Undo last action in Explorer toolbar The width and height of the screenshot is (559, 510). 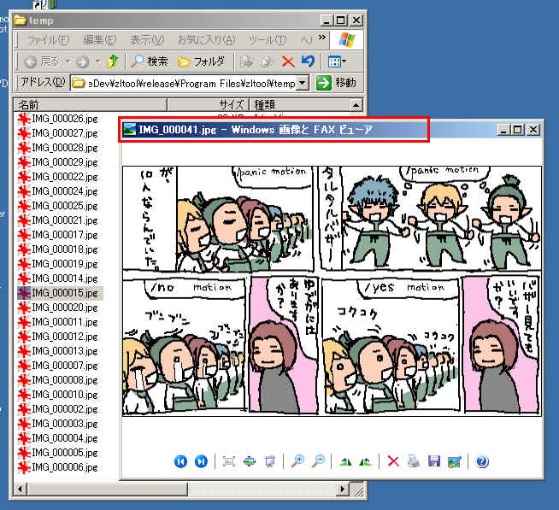pyautogui.click(x=309, y=62)
